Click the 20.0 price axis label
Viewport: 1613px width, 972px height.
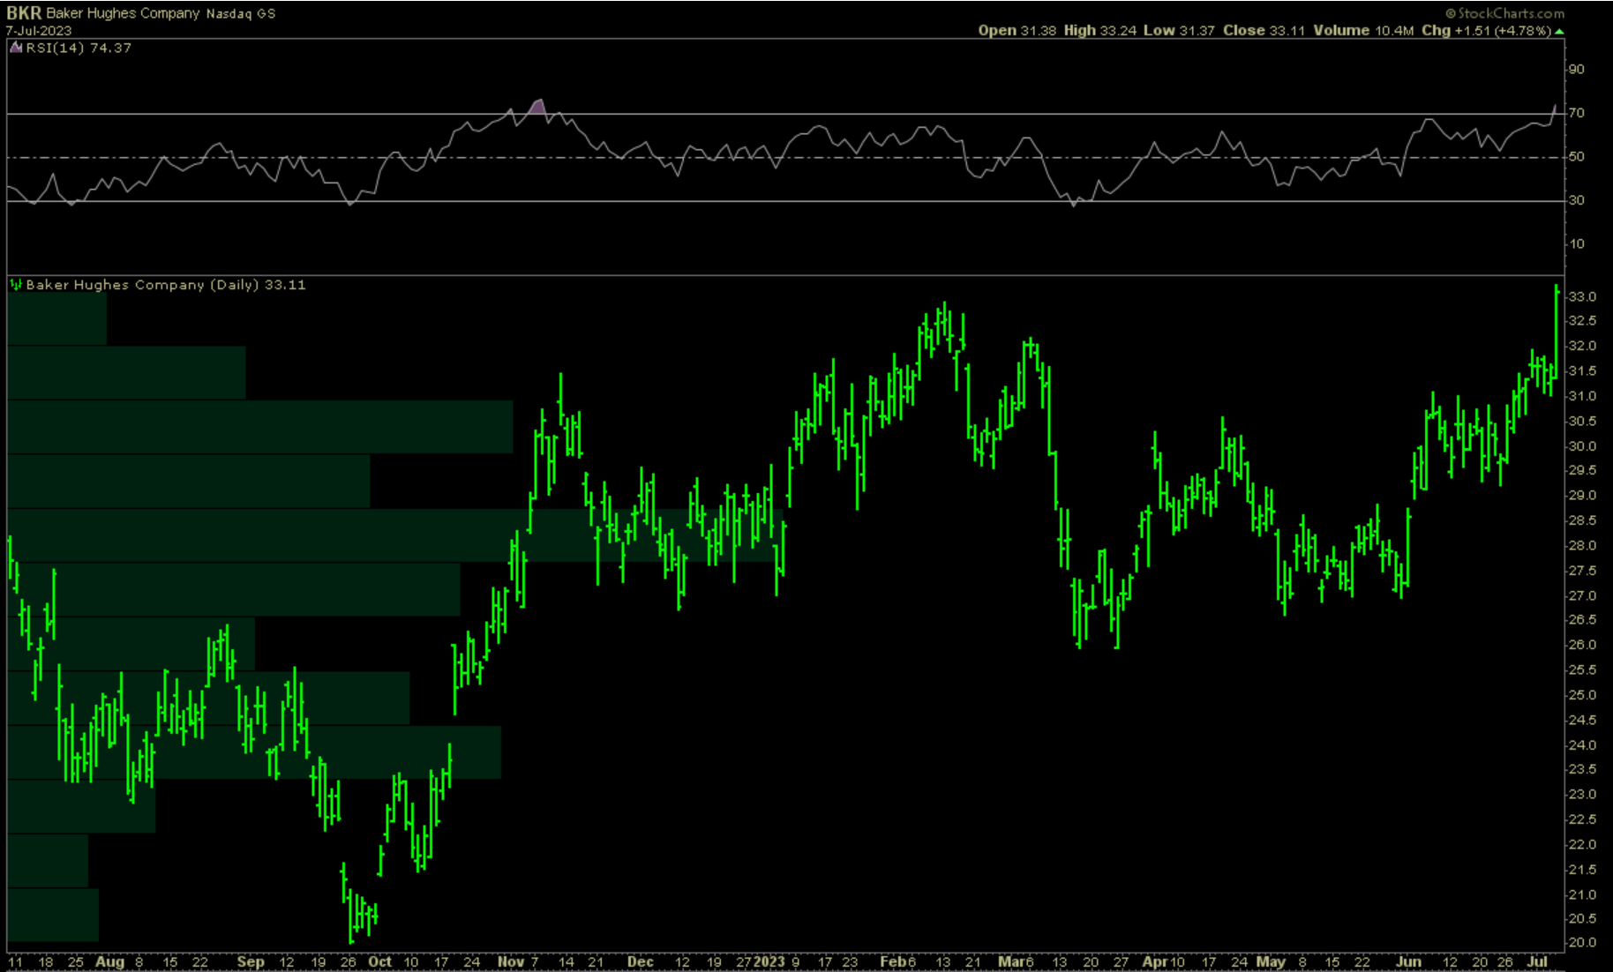pos(1582,943)
